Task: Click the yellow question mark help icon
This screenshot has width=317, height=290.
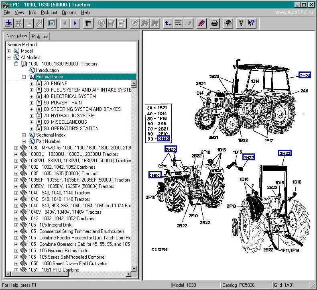Action: click(x=241, y=23)
